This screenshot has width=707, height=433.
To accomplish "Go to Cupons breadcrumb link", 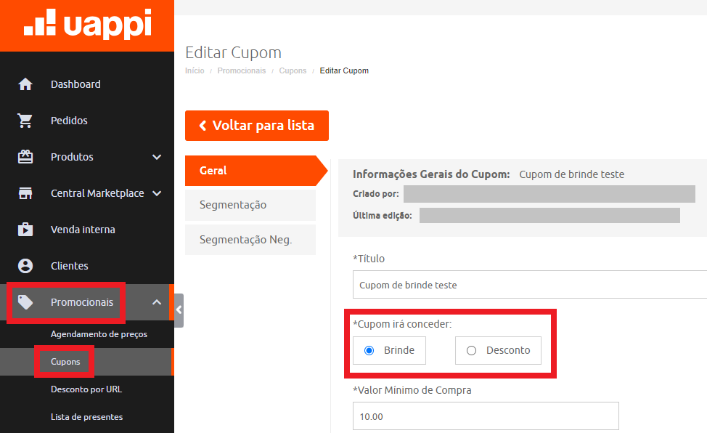I will tap(293, 71).
